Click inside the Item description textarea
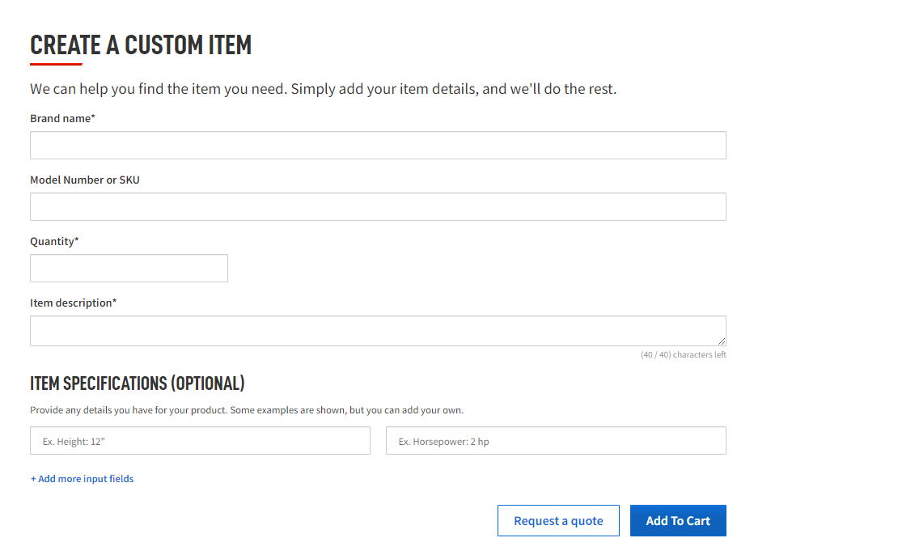The image size is (898, 559). point(378,331)
